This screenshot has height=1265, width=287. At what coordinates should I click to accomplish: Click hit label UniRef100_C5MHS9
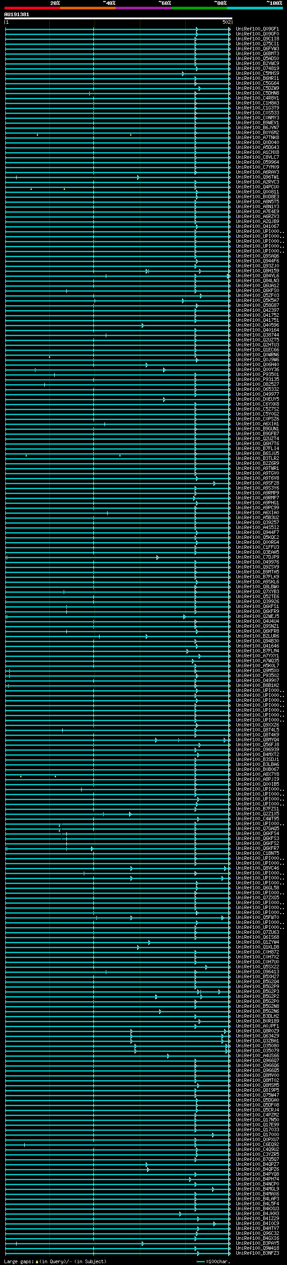click(x=257, y=73)
